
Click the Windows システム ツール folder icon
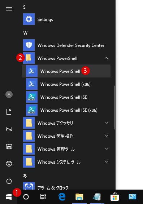pos(29,162)
